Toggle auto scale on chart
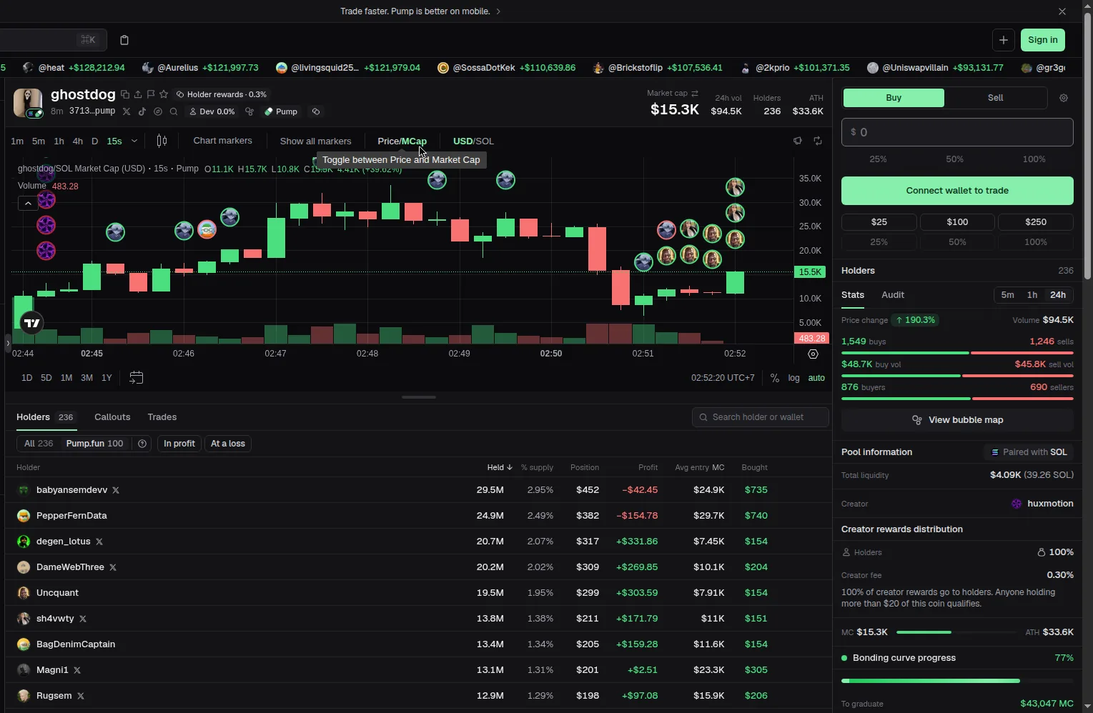 pos(816,378)
